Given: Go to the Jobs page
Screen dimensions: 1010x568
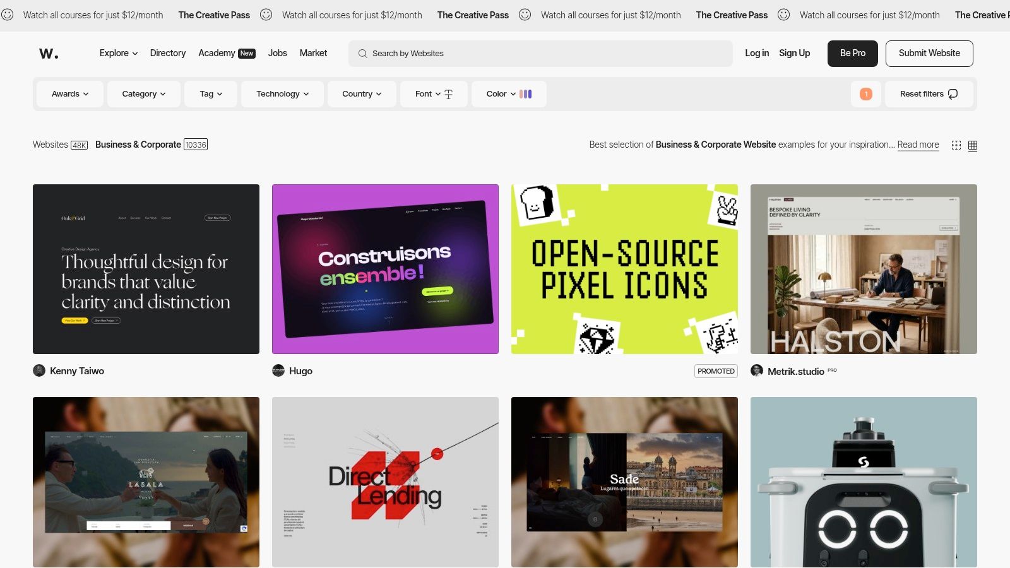Looking at the screenshot, I should [278, 53].
